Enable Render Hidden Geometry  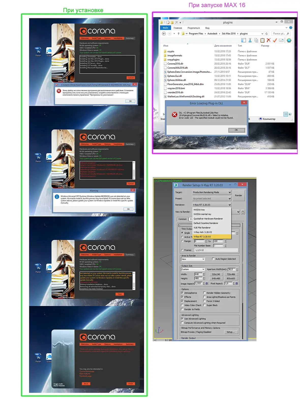[204, 293]
